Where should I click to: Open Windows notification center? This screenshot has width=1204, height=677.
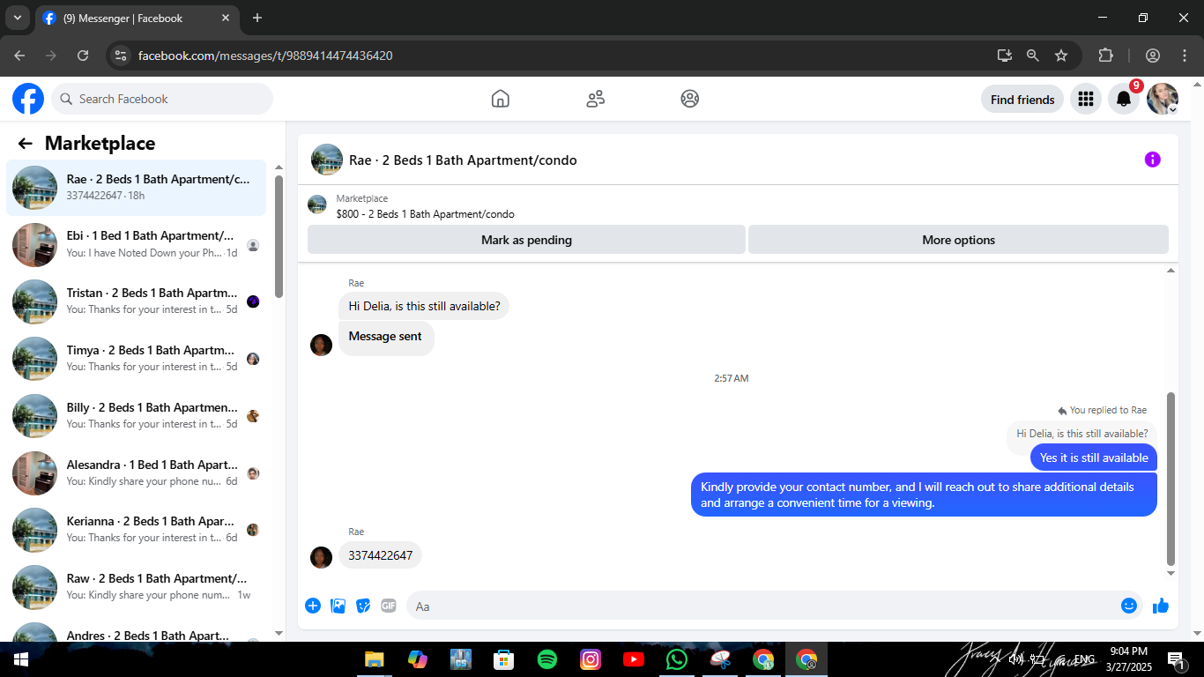[x=1176, y=659]
